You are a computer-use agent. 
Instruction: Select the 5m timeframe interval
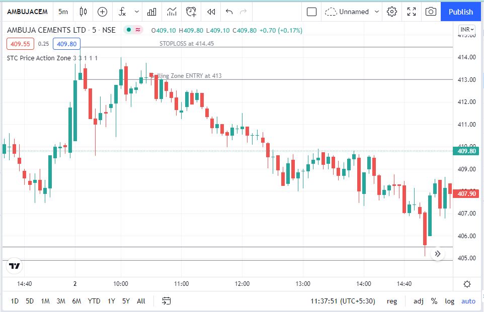pyautogui.click(x=63, y=12)
